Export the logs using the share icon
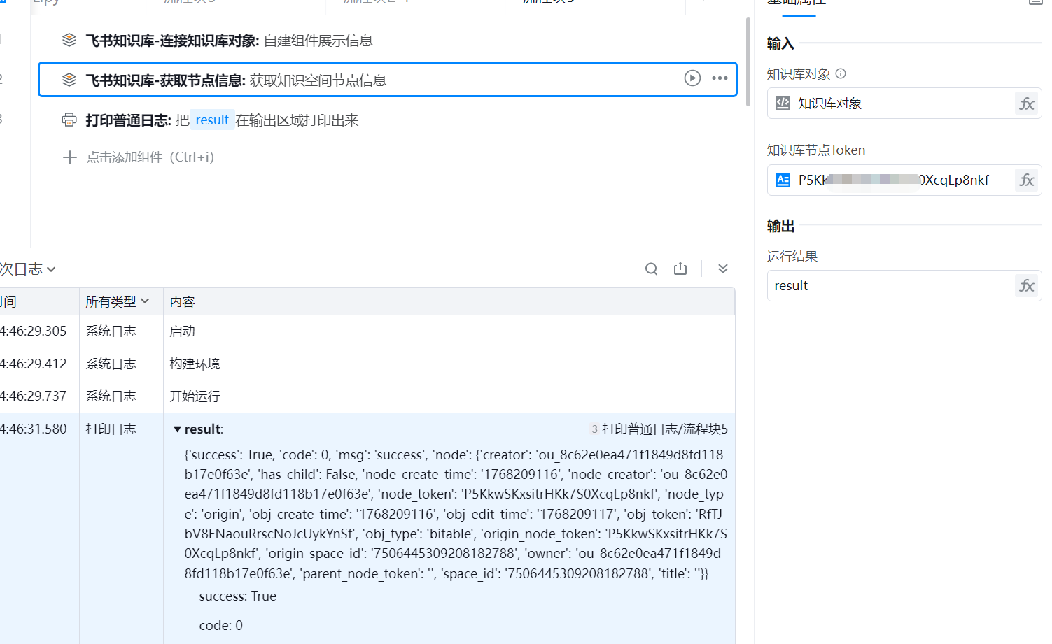Image resolution: width=1052 pixels, height=644 pixels. [680, 269]
